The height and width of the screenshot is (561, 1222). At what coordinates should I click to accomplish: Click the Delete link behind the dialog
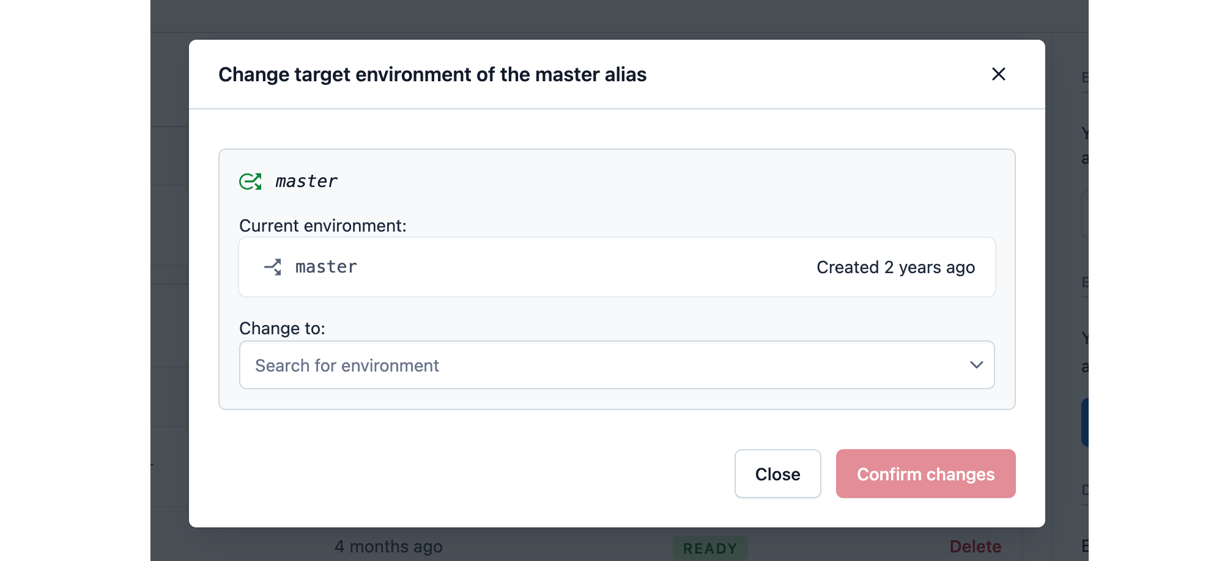tap(975, 546)
